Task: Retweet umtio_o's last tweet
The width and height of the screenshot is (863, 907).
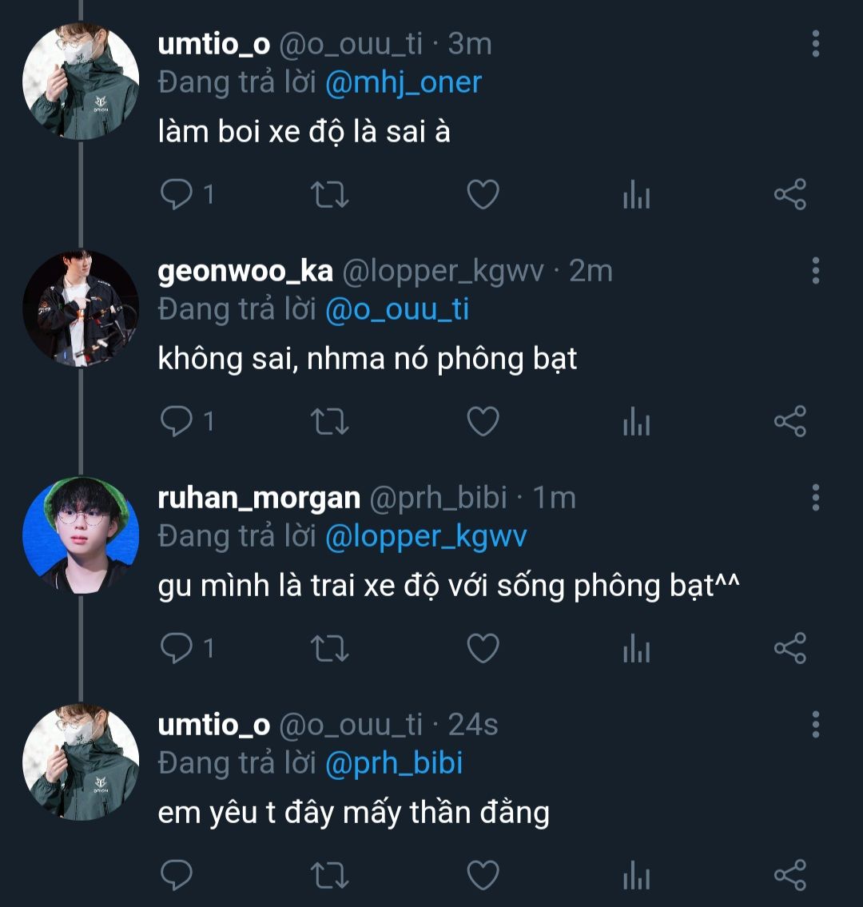Action: click(329, 876)
